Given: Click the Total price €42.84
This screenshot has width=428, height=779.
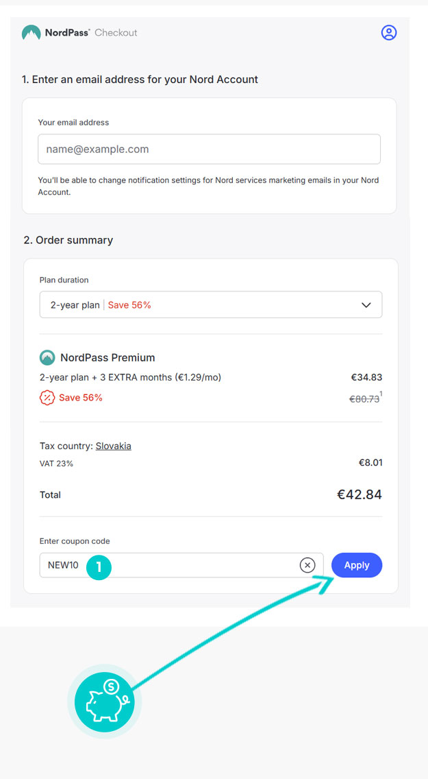Looking at the screenshot, I should (x=359, y=494).
